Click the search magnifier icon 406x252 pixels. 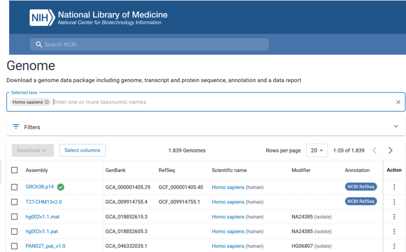point(39,44)
